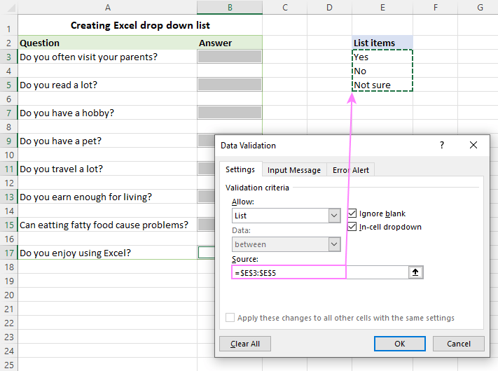Click the Cancel button
This screenshot has width=498, height=371.
(x=459, y=344)
